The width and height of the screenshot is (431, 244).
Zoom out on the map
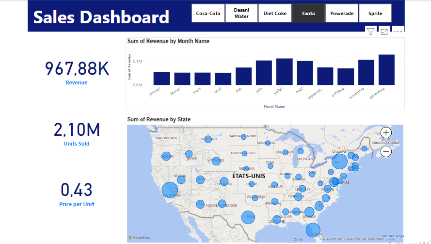[386, 151]
